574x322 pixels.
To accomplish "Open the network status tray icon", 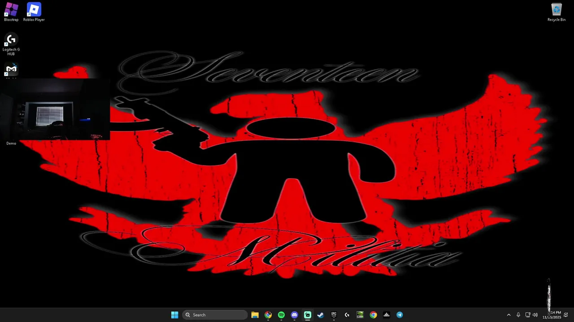I will click(528, 315).
